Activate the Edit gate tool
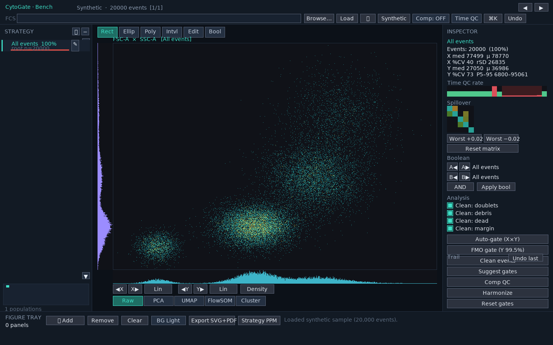Screen dimensions: 553x345 (x=194, y=32)
